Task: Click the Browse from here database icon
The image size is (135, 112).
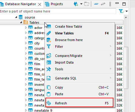Action: click(49, 40)
